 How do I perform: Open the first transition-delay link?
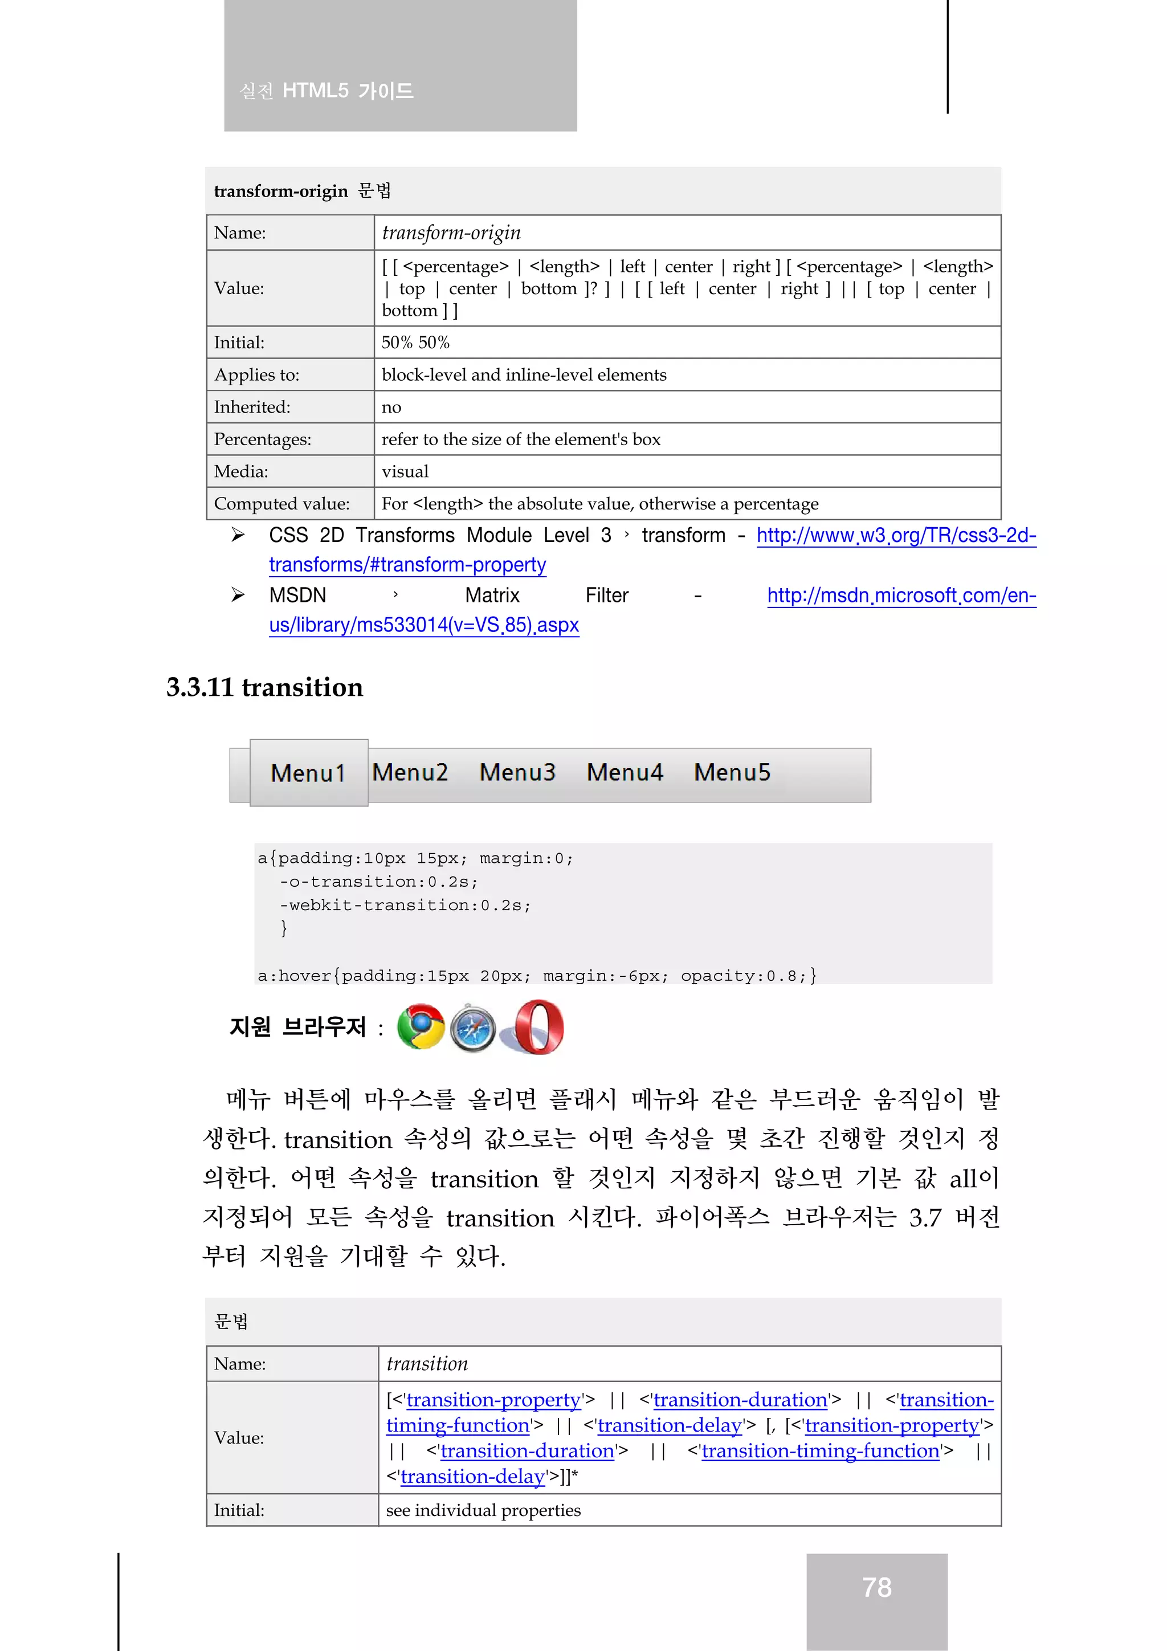669,1425
